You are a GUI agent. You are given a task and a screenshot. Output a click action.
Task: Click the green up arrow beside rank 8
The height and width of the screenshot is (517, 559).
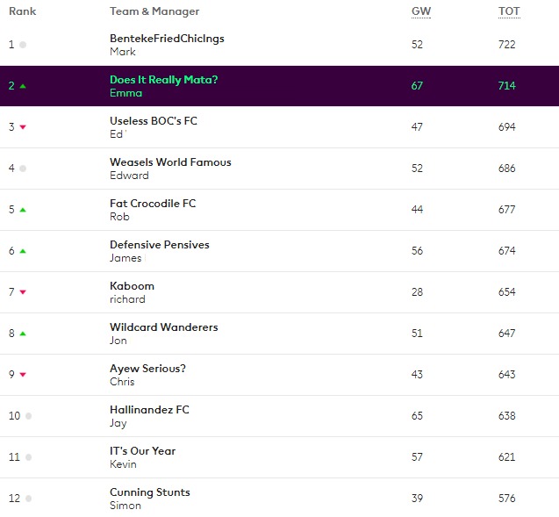(23, 334)
